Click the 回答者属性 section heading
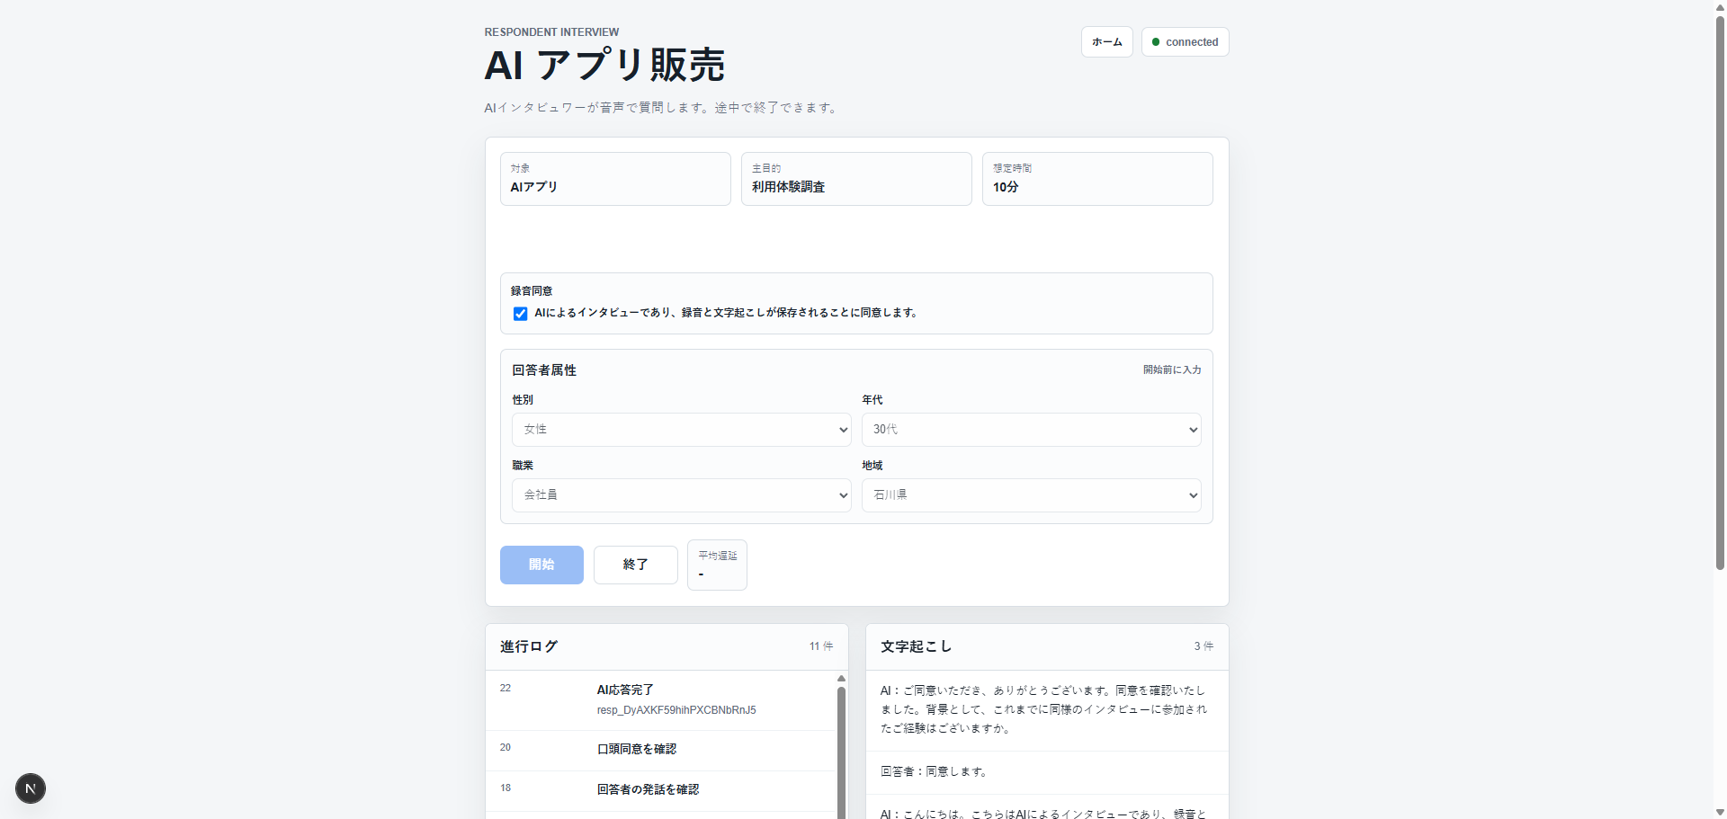1727x819 pixels. (x=544, y=370)
